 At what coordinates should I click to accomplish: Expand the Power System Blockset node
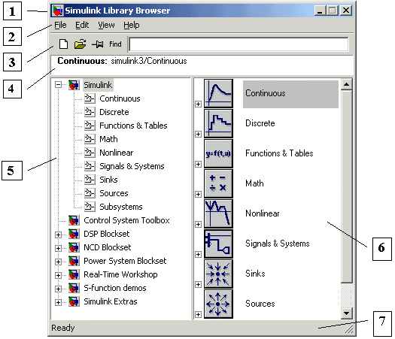[58, 262]
